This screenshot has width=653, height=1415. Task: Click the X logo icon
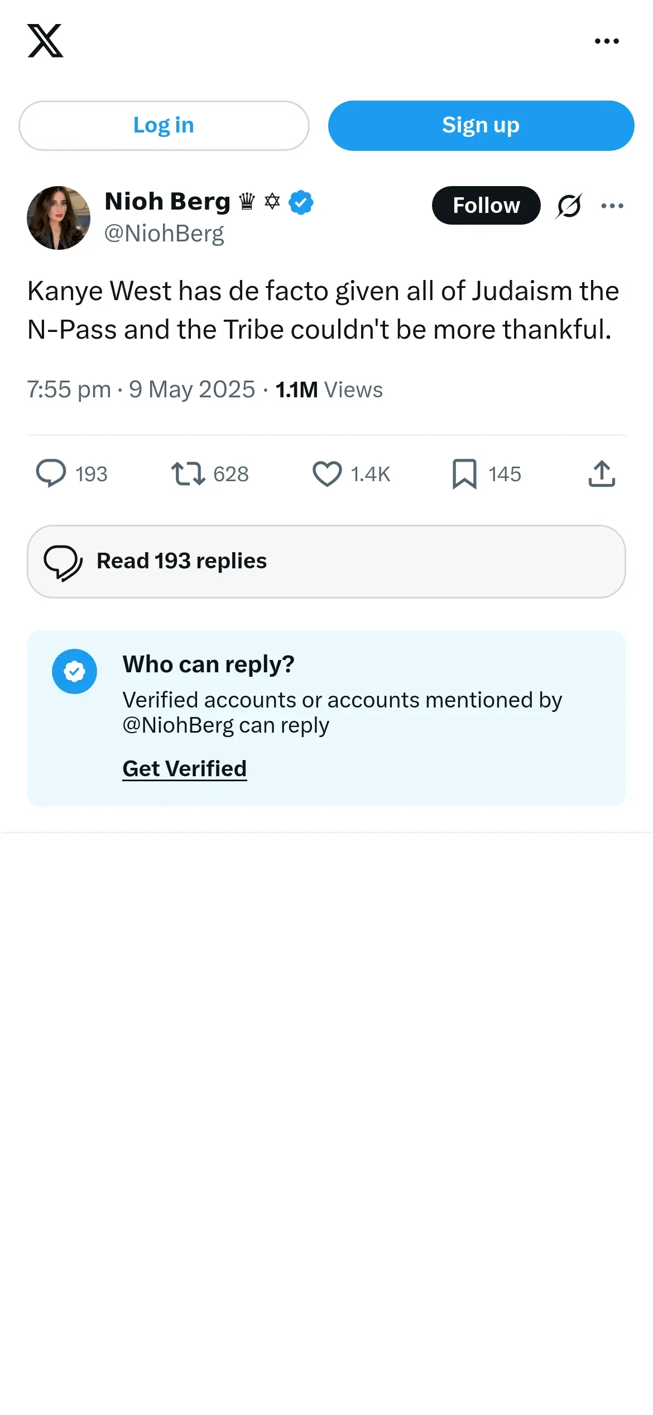(x=45, y=41)
